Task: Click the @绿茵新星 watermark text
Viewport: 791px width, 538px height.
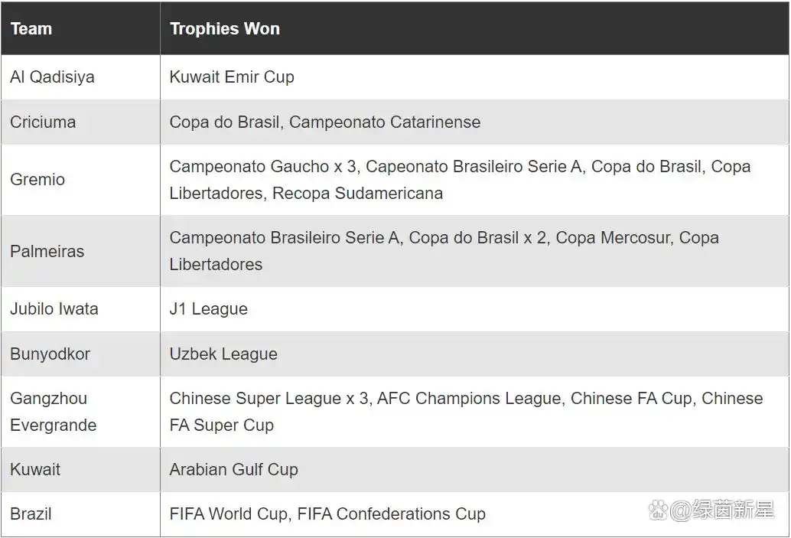Action: point(722,510)
